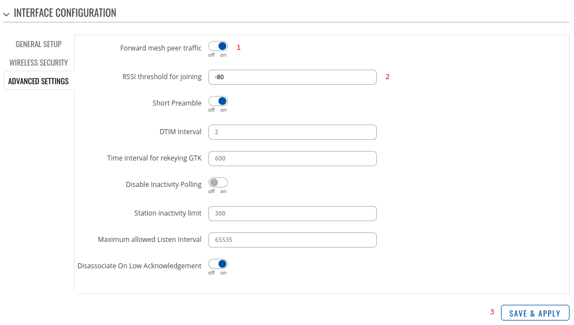
Task: Enable Disable Inactivity Polling switch
Action: [218, 182]
